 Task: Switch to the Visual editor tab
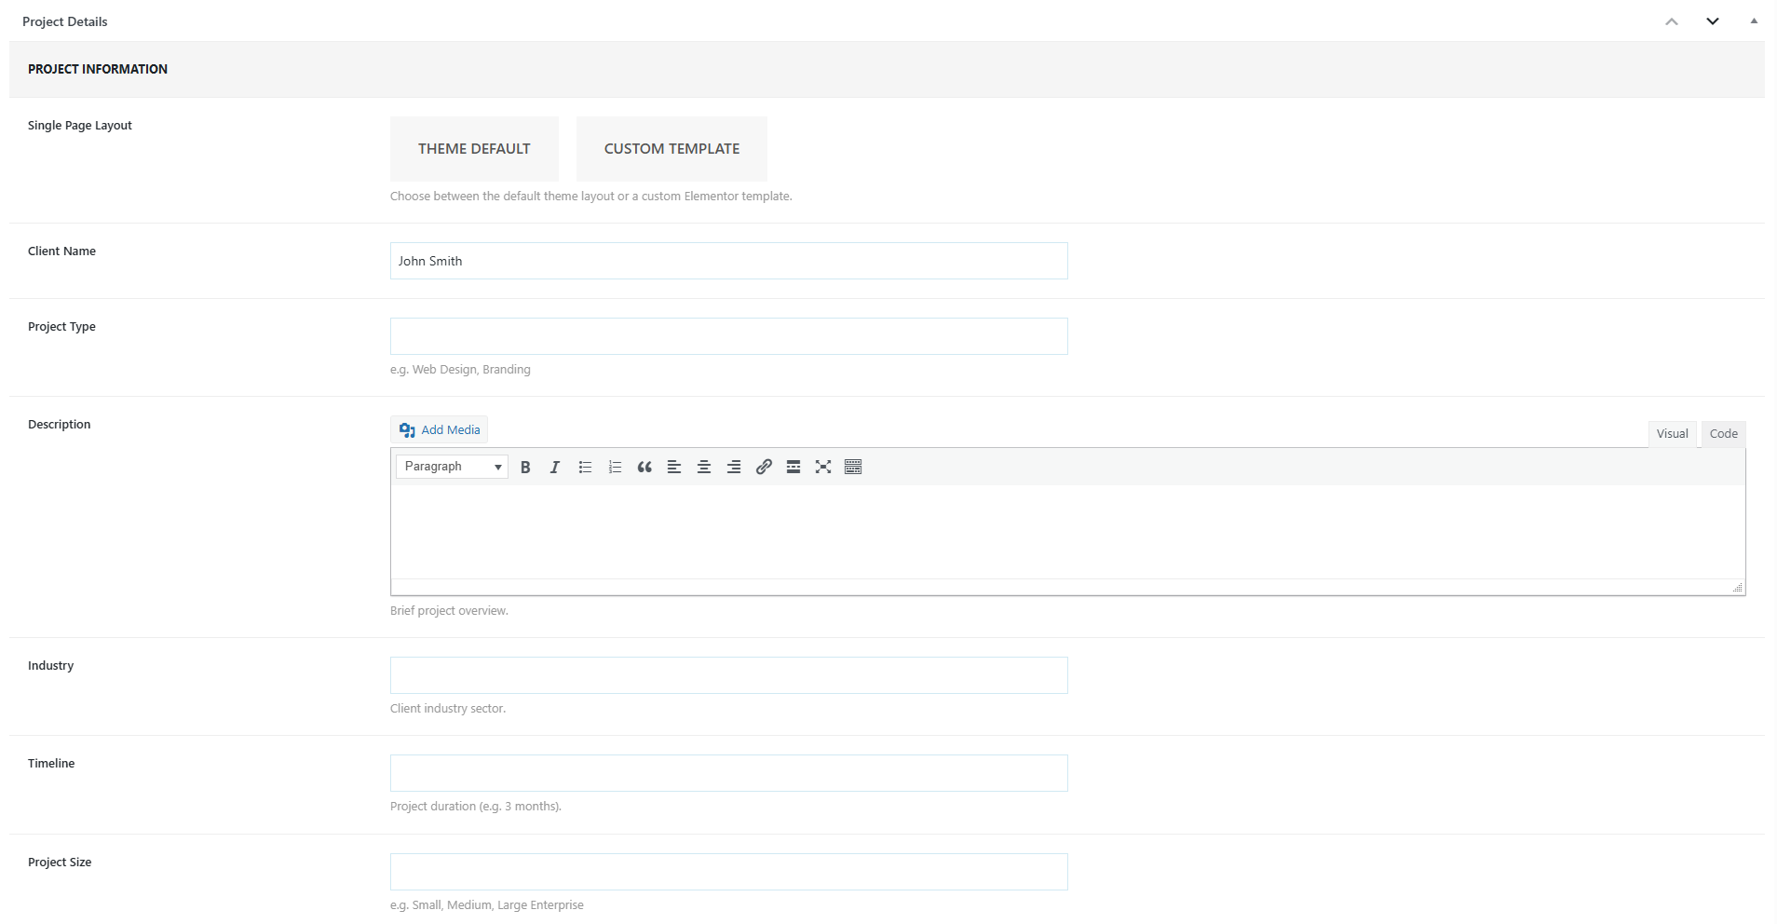tap(1672, 434)
